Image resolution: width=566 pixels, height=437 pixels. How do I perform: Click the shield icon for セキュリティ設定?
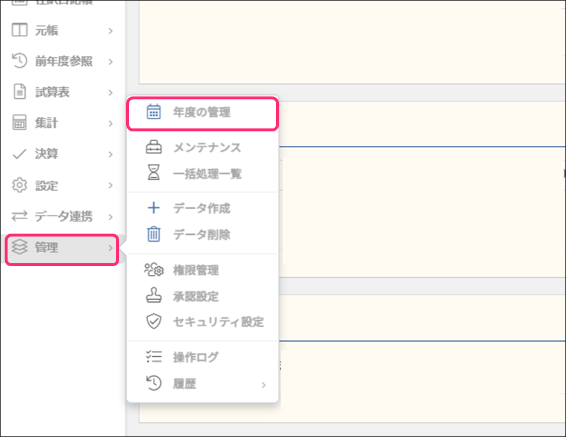point(153,321)
